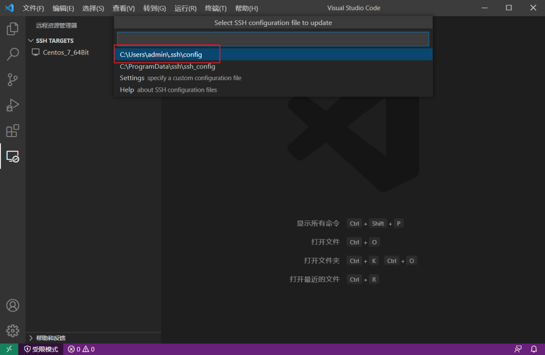Open the Extensions view icon

(x=13, y=131)
